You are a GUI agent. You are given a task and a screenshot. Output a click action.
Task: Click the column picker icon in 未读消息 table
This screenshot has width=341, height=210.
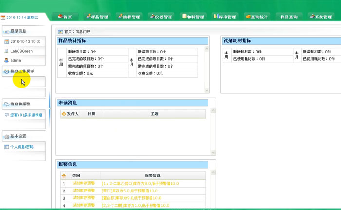(63, 114)
